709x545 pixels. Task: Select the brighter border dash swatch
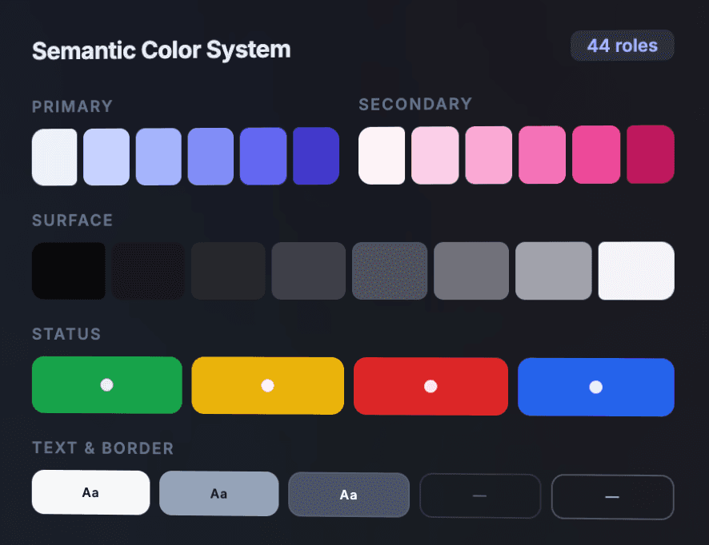point(612,497)
